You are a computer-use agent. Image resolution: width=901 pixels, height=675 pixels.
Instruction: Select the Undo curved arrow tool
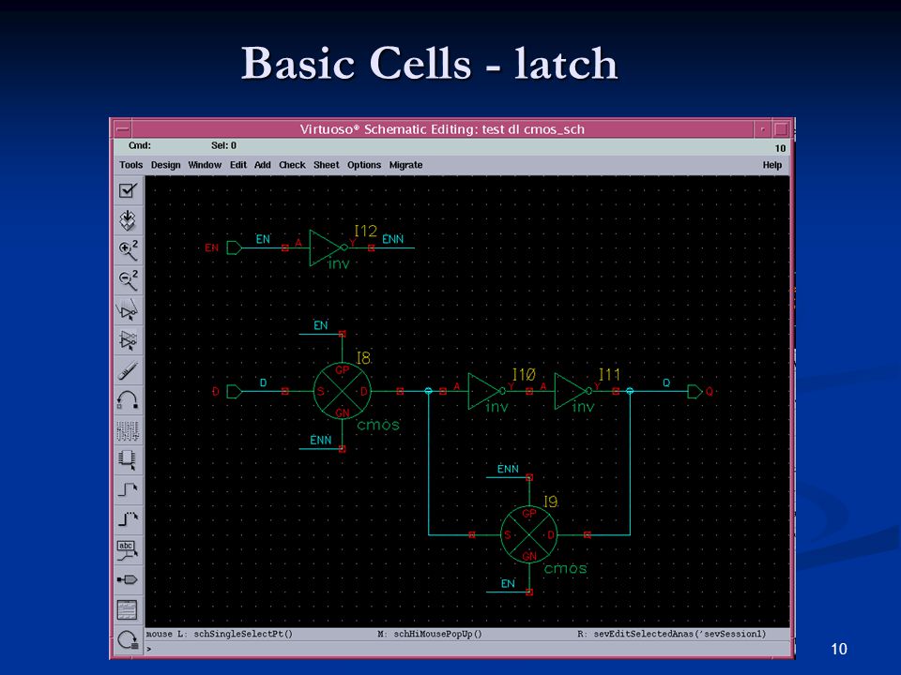[128, 400]
